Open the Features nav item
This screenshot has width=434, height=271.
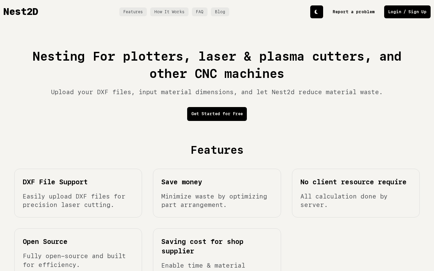tap(133, 12)
